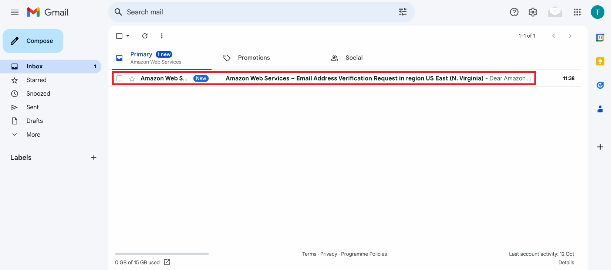Open Contacts side panel icon
The height and width of the screenshot is (270, 611).
tap(600, 109)
